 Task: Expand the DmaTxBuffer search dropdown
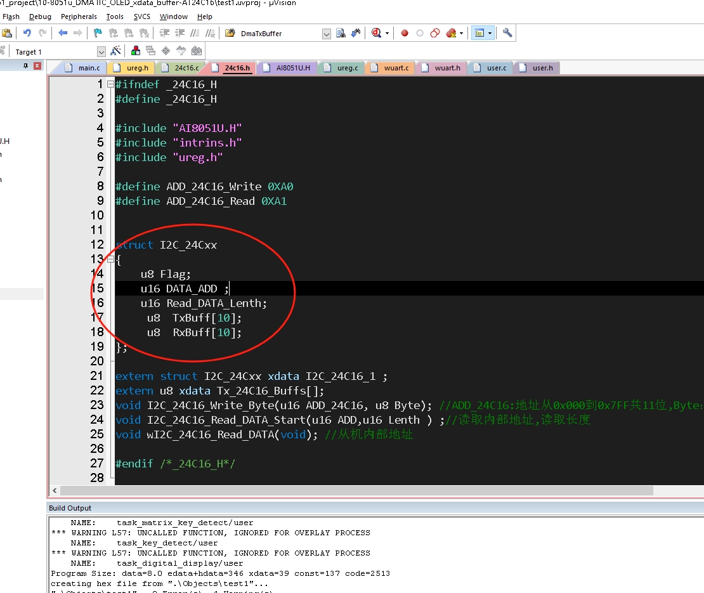point(326,34)
